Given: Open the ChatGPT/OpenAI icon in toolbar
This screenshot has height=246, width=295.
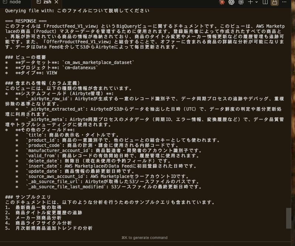Looking at the screenshot, I should coord(231,2).
